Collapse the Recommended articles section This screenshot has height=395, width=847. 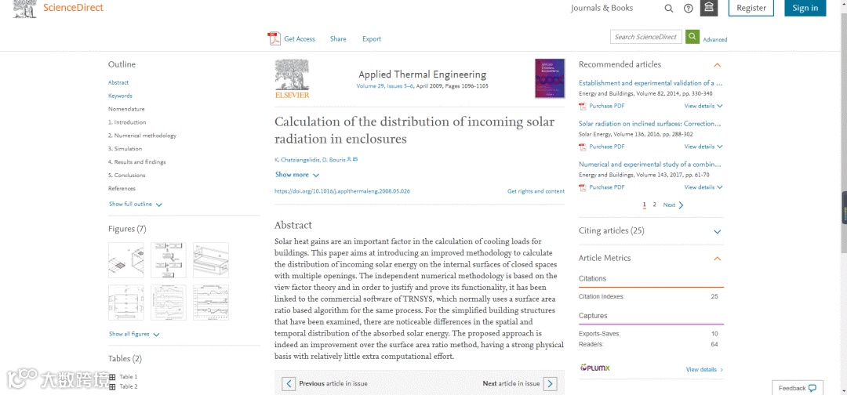pos(717,65)
